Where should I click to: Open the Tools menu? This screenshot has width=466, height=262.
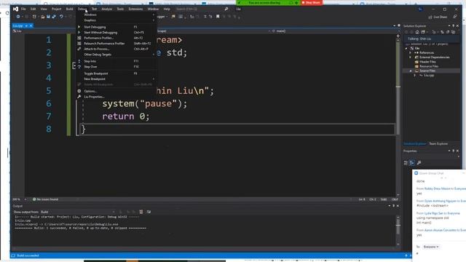(120, 9)
